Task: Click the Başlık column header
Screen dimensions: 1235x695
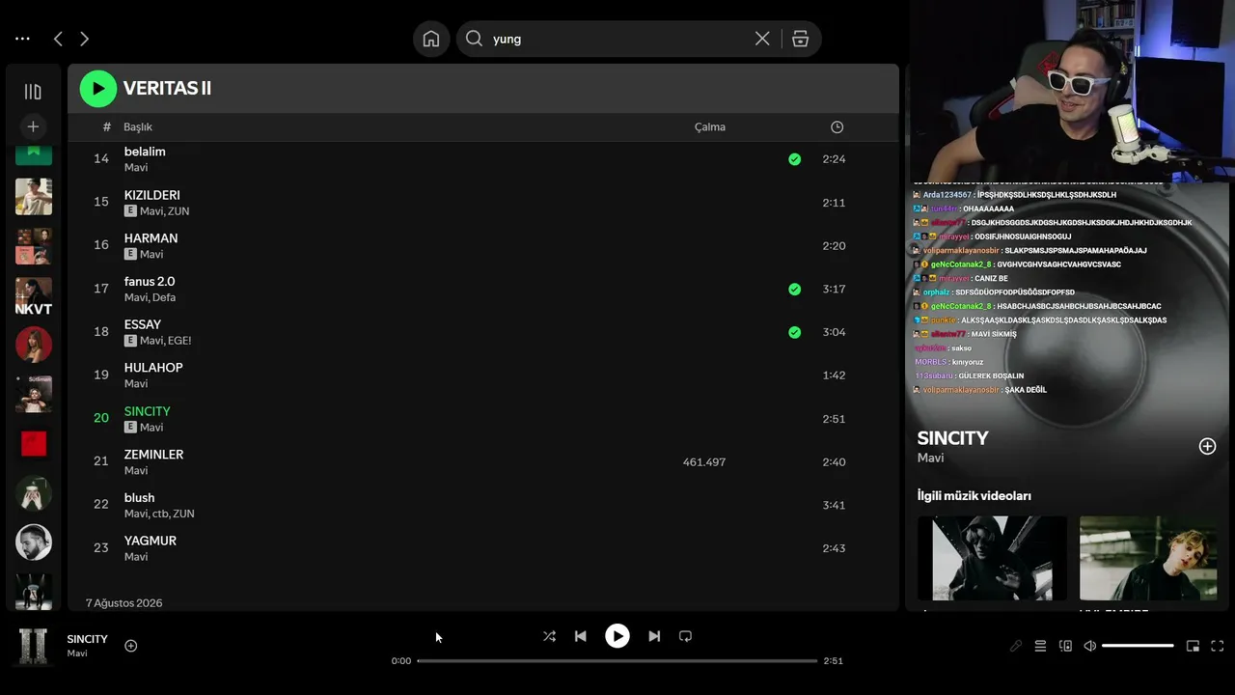Action: [x=138, y=126]
